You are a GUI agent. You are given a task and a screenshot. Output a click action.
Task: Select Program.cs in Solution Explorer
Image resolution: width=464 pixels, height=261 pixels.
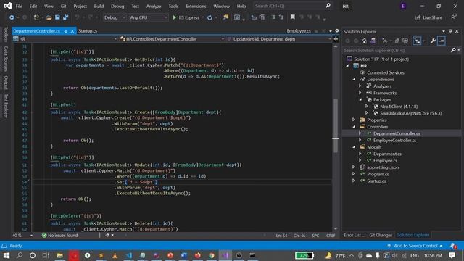[x=378, y=174]
